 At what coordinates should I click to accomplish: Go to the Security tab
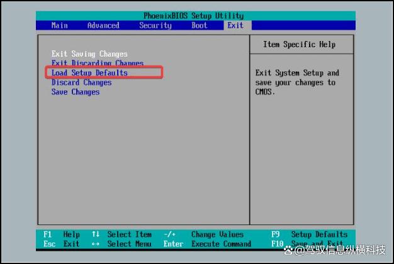pyautogui.click(x=155, y=25)
